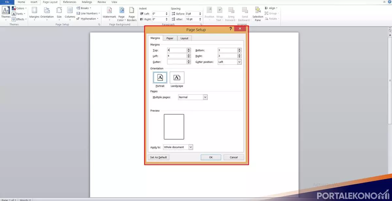Viewport: 392px width, 201px height.
Task: Open the Line Numbers dropdown
Action: coord(88,13)
